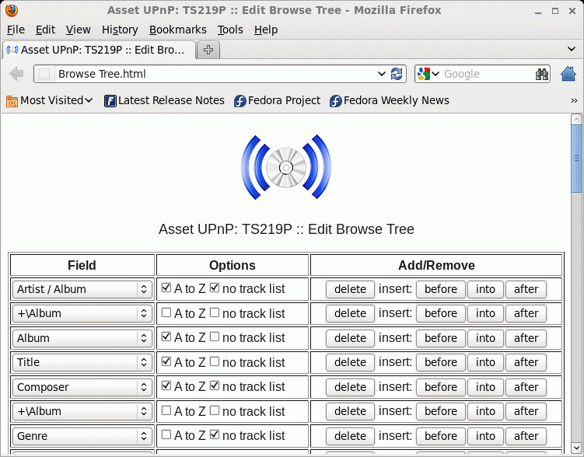Click the scrollbar up arrow
This screenshot has width=584, height=457.
(x=576, y=120)
